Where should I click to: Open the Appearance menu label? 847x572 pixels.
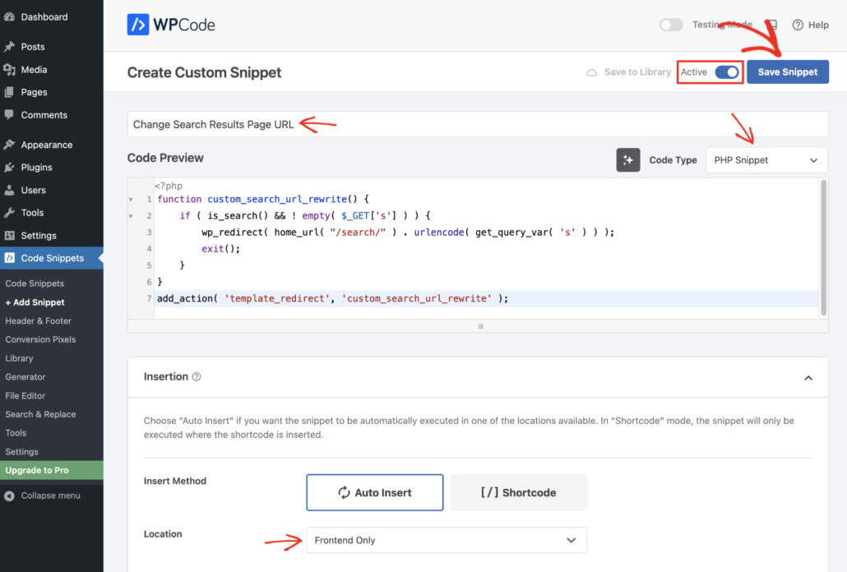(x=46, y=145)
